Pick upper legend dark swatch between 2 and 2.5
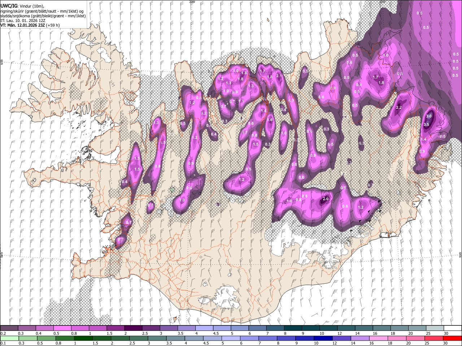Viewport: 462px width, 346px height. point(133,328)
